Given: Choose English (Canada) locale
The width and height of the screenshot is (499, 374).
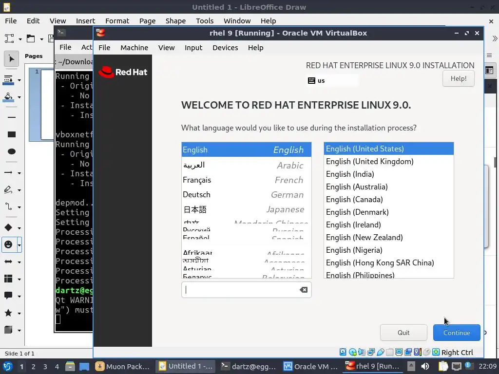Looking at the screenshot, I should (388, 199).
